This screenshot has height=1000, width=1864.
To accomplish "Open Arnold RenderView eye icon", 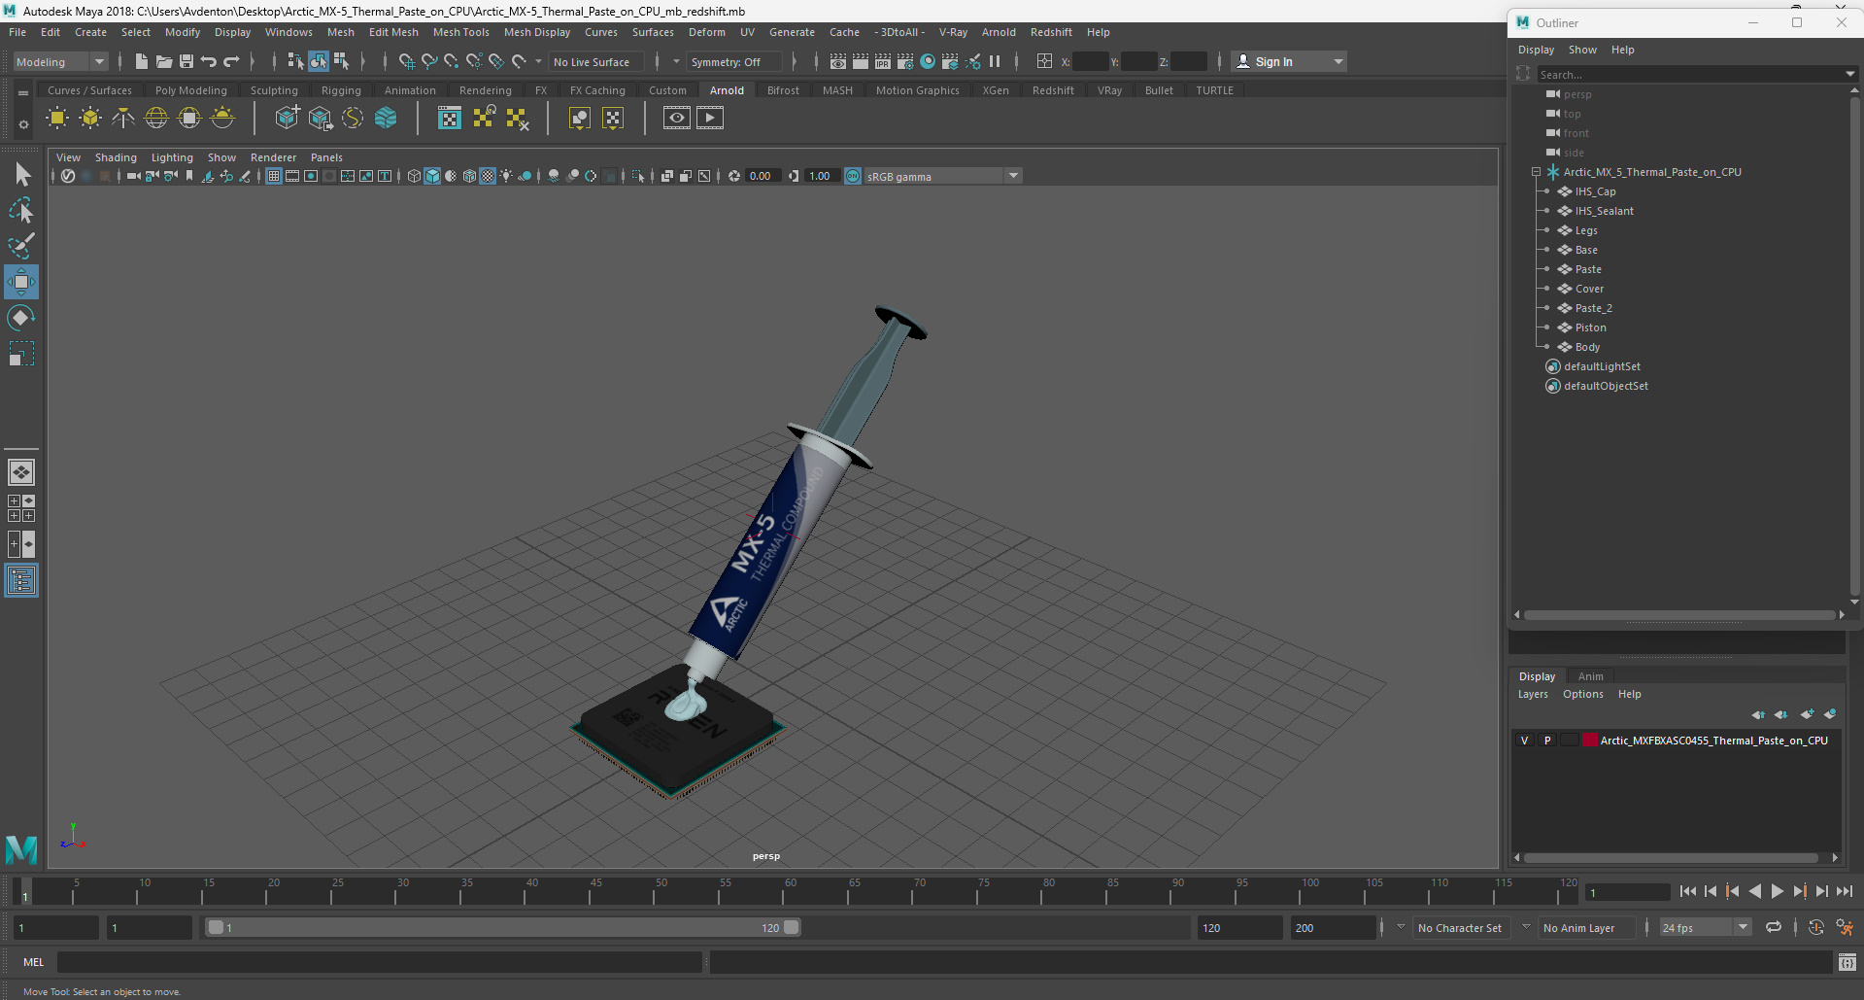I will tap(677, 119).
